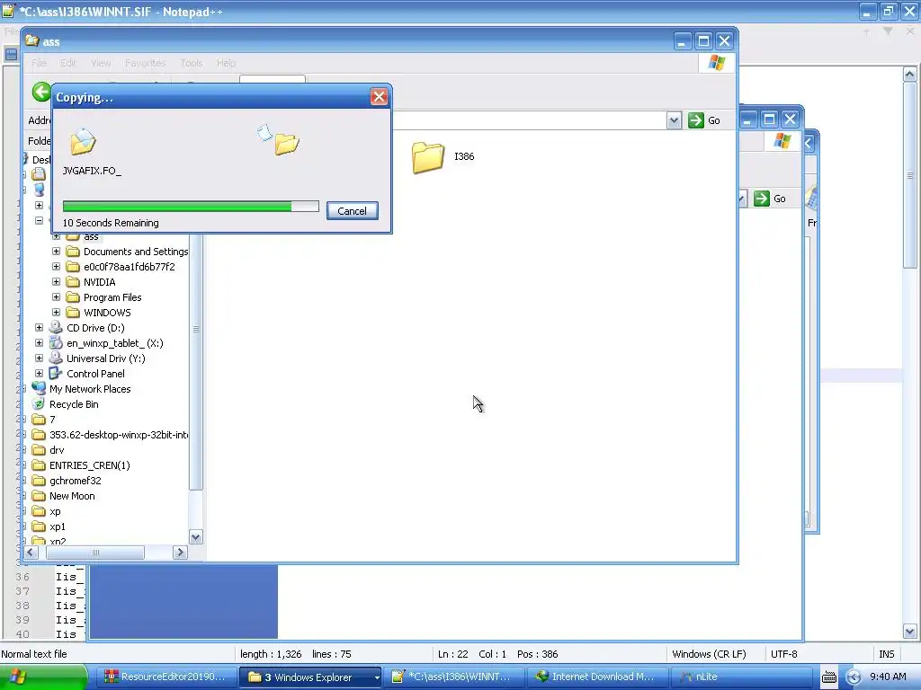
Task: Open the Edit menu in ass window
Action: pyautogui.click(x=68, y=63)
